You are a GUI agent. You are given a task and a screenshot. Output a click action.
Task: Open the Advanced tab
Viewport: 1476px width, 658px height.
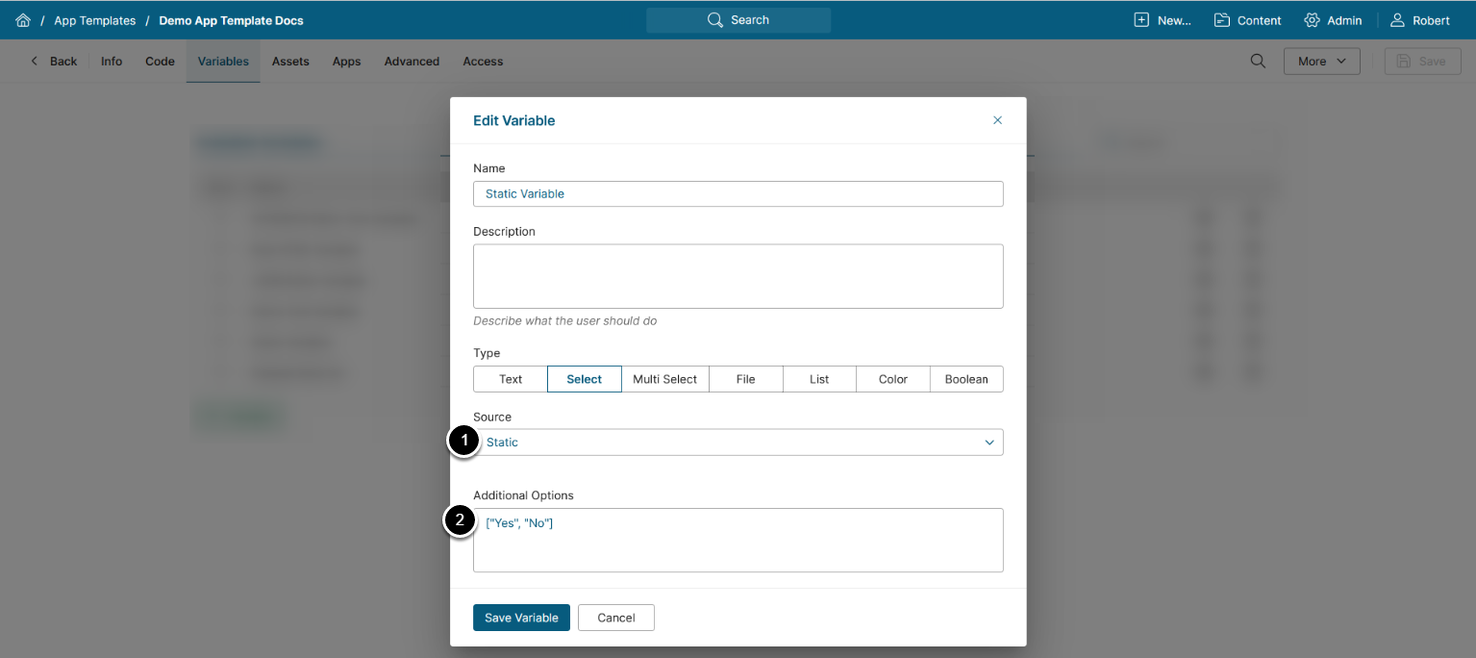(412, 62)
